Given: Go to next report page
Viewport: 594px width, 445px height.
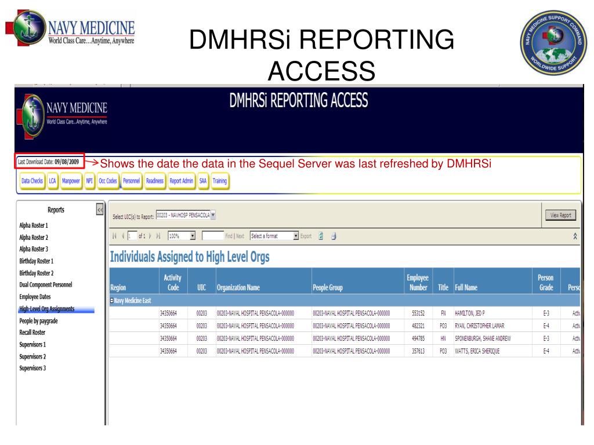Looking at the screenshot, I should click(x=150, y=236).
